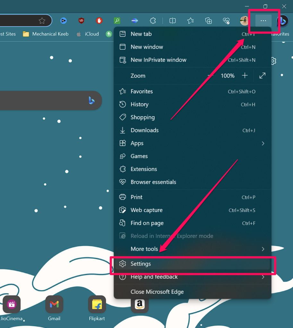Select Games menu item

point(193,156)
